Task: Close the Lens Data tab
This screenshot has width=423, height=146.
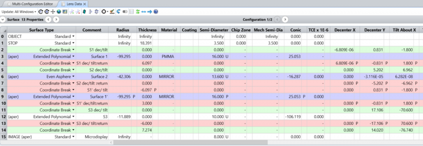Action: click(x=85, y=4)
